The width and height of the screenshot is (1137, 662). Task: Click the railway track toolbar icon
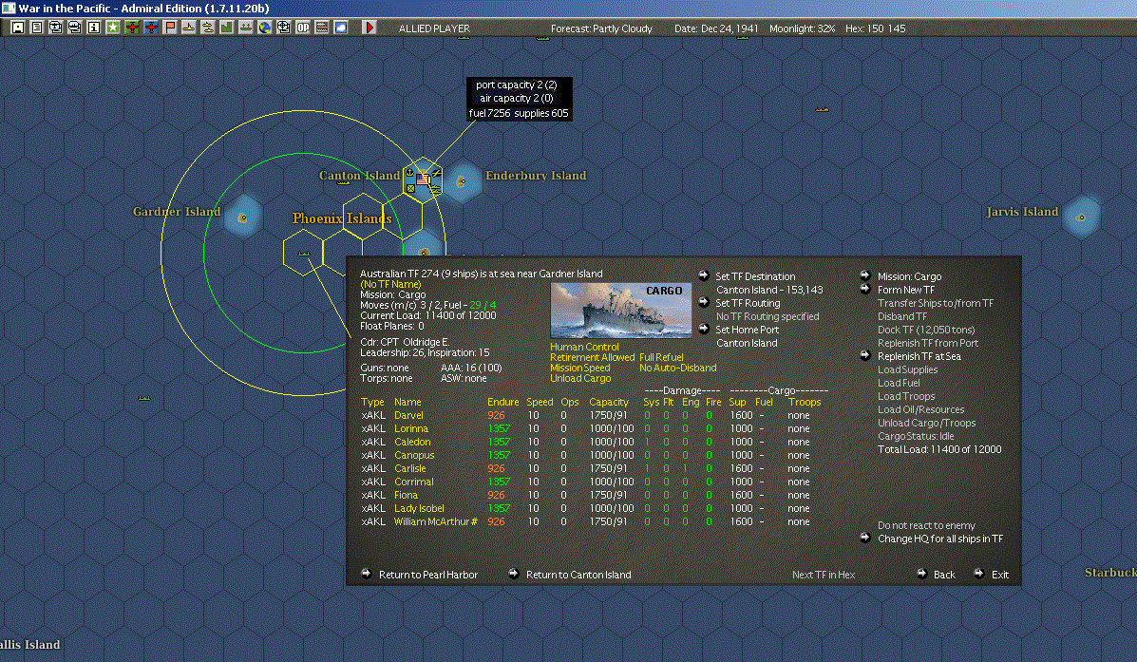pos(321,28)
